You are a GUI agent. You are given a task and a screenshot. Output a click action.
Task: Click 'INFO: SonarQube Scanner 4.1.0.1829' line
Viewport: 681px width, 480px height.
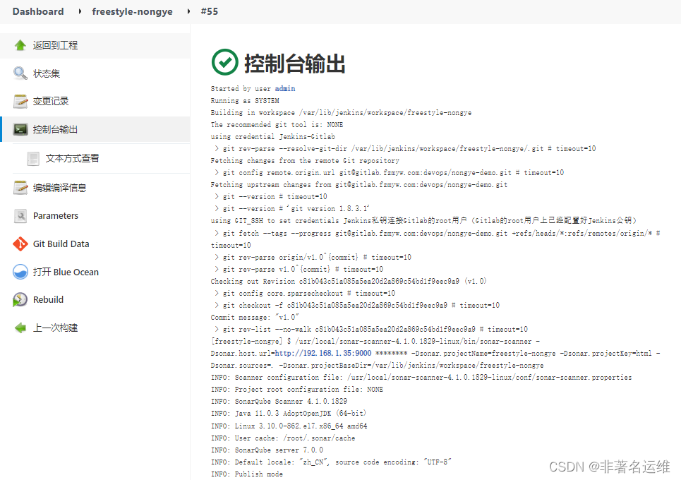[279, 402]
